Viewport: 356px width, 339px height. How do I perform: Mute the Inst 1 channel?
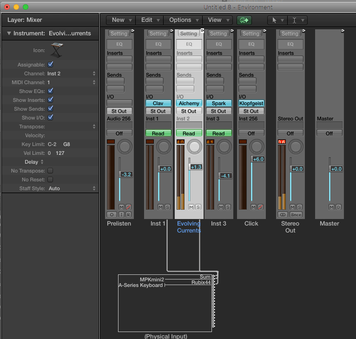pos(160,207)
